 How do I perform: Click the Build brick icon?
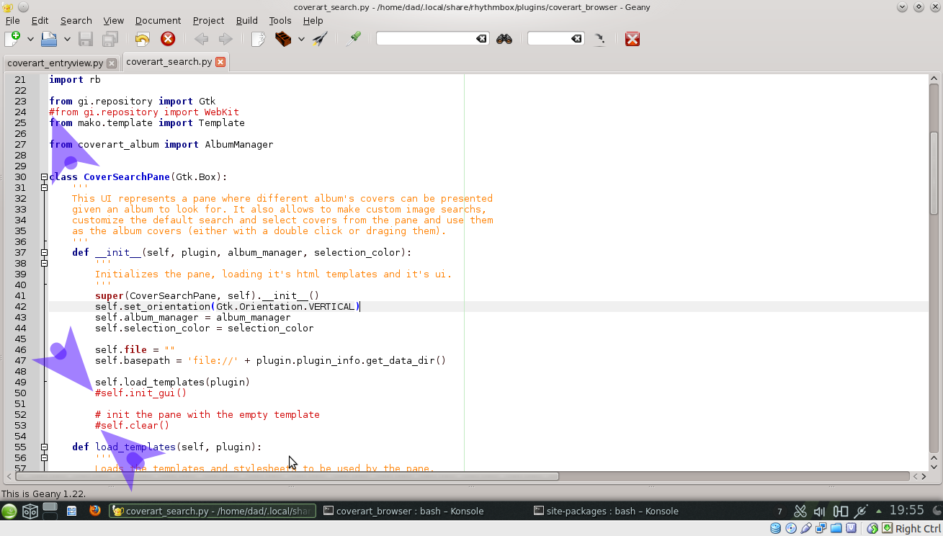(283, 39)
